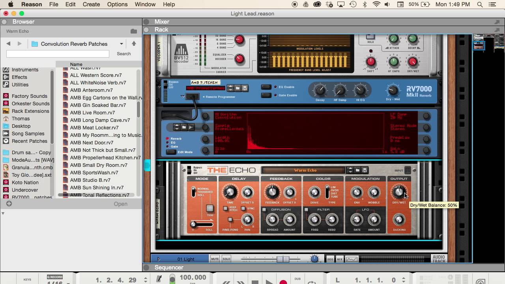The width and height of the screenshot is (505, 284).
Task: Click the Wi-Fi icon in the menu bar
Action: [x=376, y=4]
